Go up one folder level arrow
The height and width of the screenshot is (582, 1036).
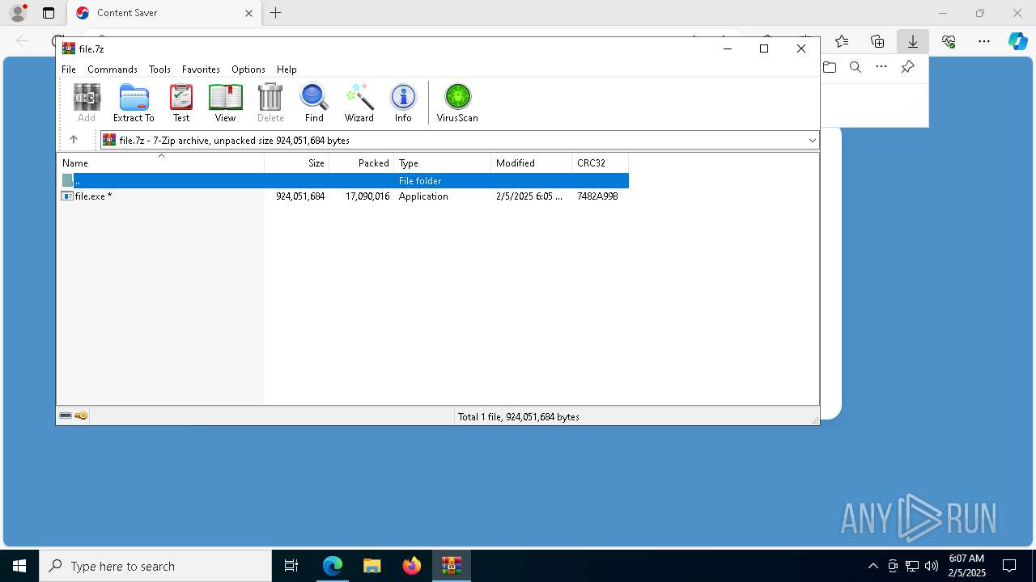74,140
